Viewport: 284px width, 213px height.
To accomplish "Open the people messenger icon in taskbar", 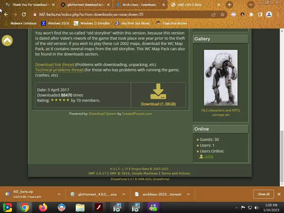I will click(153, 207).
